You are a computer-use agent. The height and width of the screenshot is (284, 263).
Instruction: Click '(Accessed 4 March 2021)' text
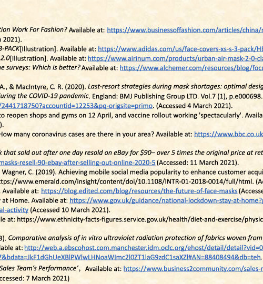(x=194, y=106)
